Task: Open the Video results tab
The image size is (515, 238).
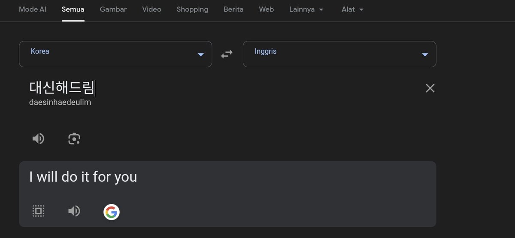Action: pos(152,9)
